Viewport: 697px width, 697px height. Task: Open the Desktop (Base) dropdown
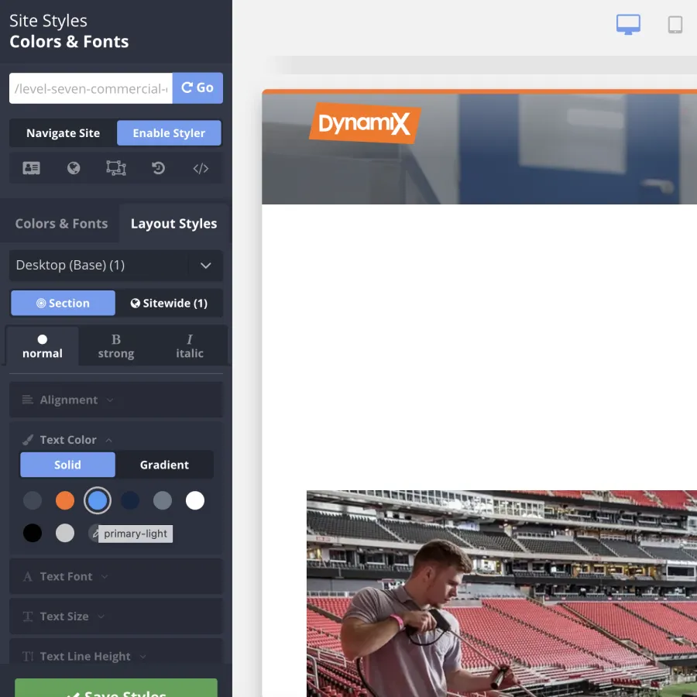point(115,265)
